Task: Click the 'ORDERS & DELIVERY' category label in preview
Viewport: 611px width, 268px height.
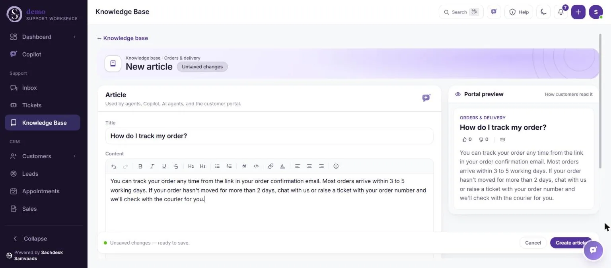Action: pos(483,118)
